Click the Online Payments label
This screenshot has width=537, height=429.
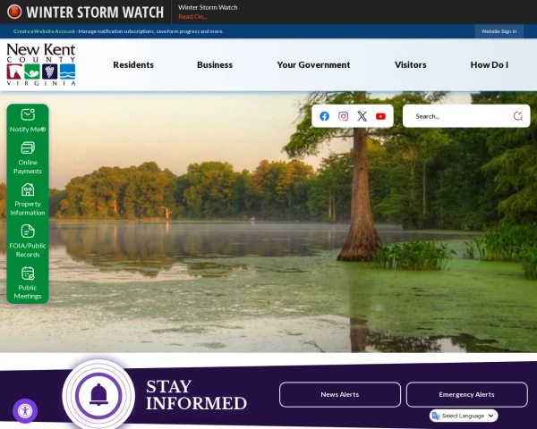[x=28, y=166]
